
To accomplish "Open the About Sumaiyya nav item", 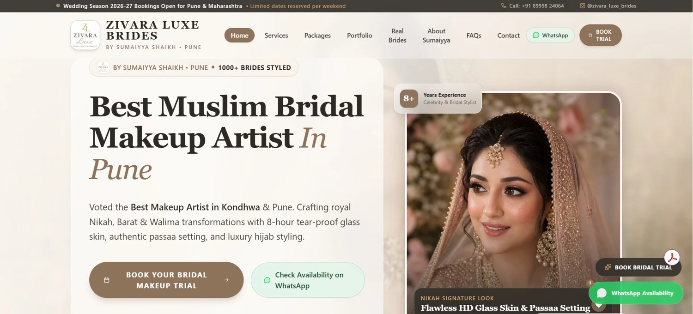I will (x=436, y=36).
